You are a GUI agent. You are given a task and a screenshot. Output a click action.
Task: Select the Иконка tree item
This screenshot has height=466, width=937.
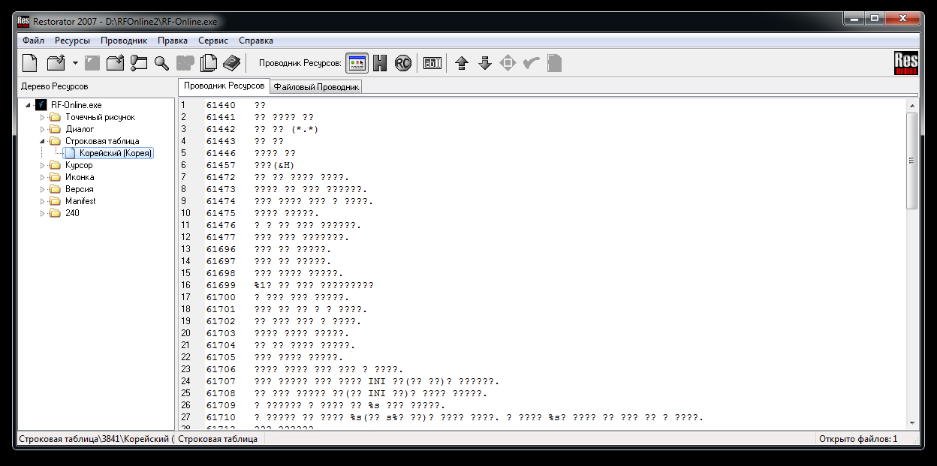[x=80, y=177]
